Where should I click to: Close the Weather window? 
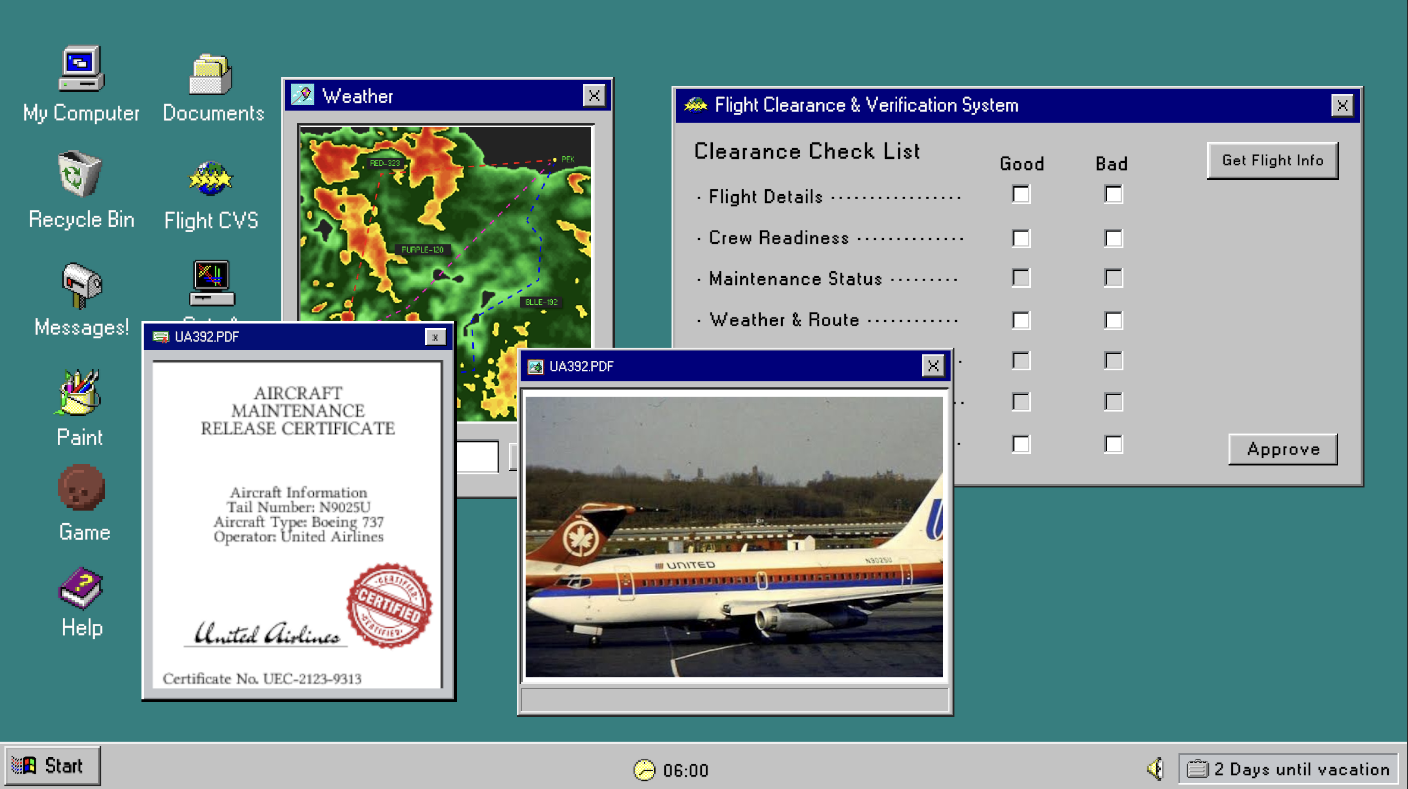point(594,96)
